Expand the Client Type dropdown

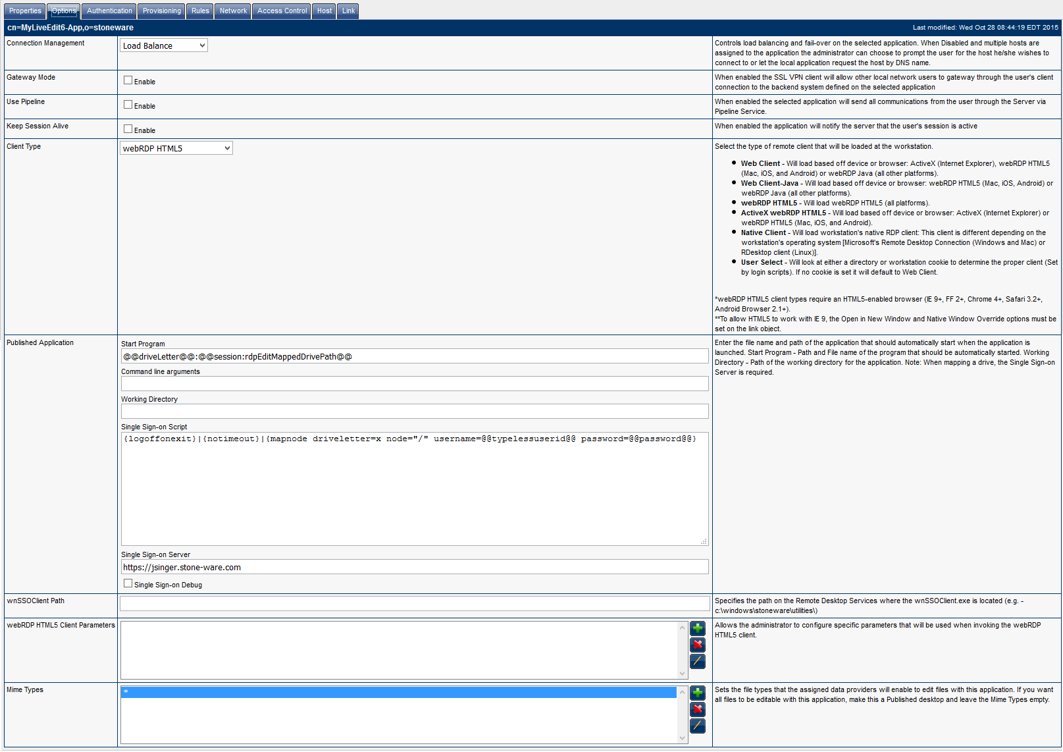pos(176,148)
